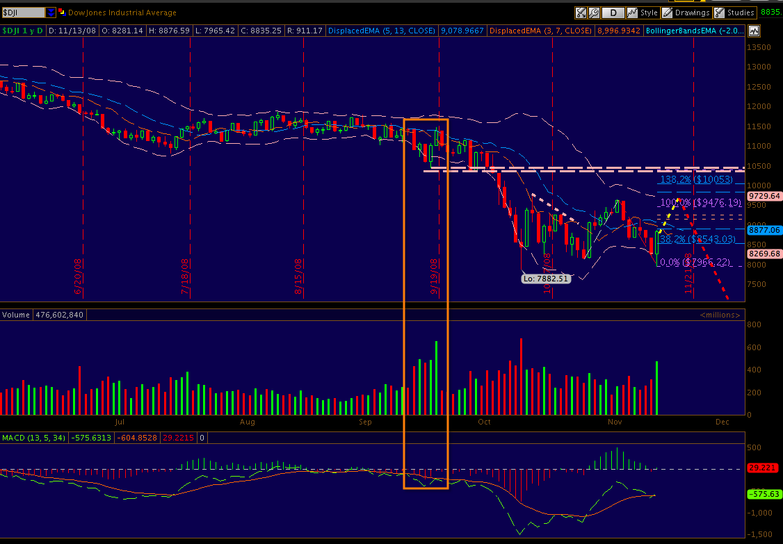
Task: Open the Drawings menu
Action: pos(686,13)
